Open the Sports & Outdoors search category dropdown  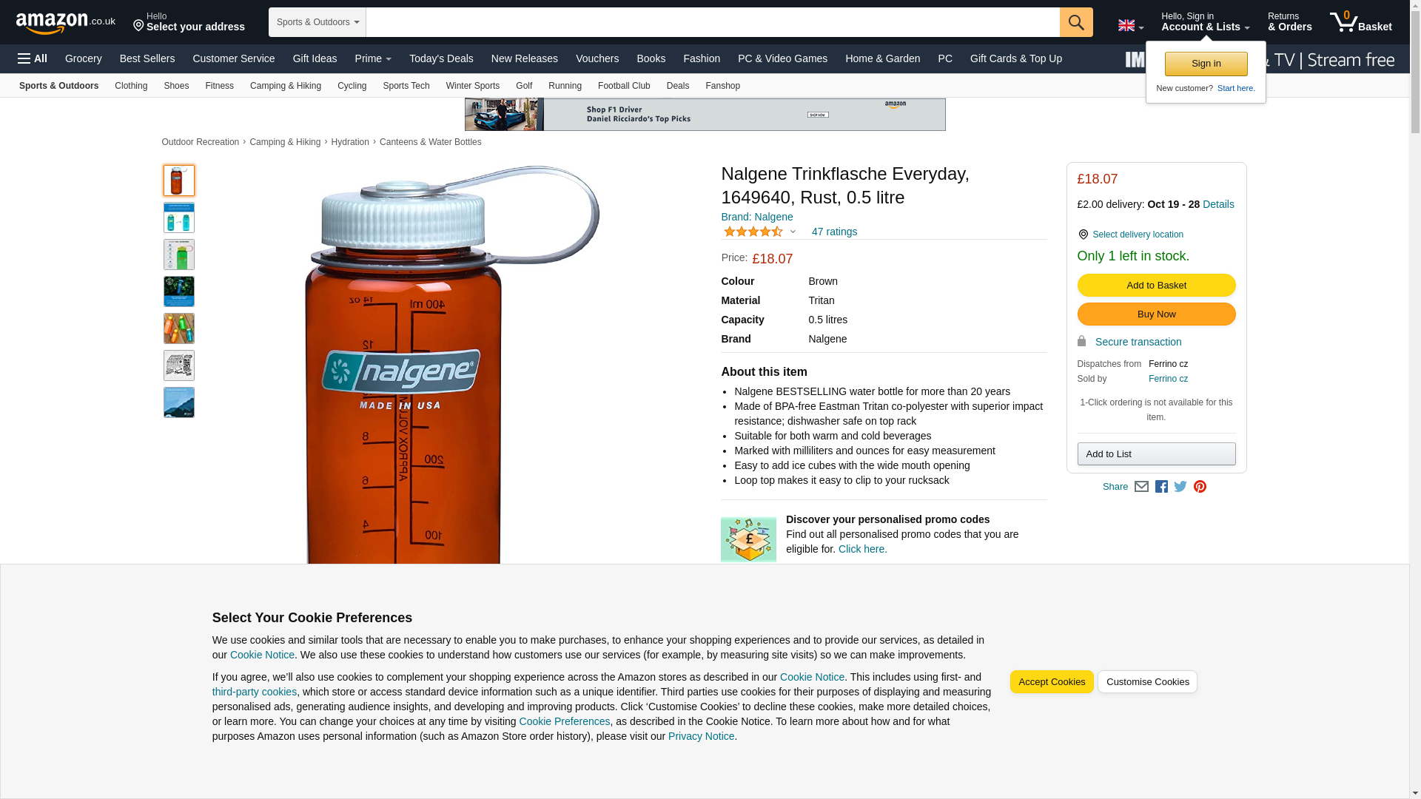pos(318,22)
